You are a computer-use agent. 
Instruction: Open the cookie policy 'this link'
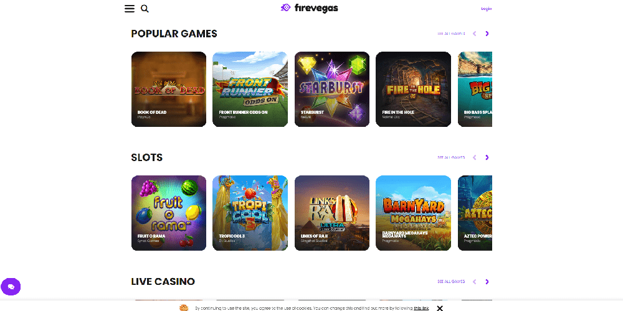click(421, 309)
